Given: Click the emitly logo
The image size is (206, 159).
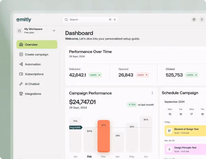Looking at the screenshot, I should coord(24,19).
